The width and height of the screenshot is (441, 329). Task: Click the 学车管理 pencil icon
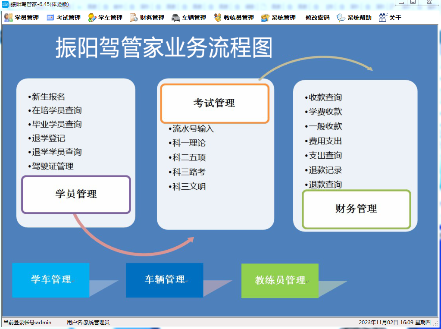(x=92, y=18)
